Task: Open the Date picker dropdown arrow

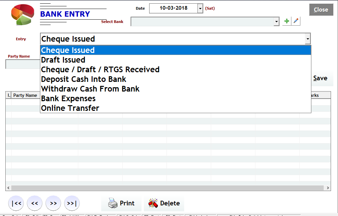Action: click(200, 8)
